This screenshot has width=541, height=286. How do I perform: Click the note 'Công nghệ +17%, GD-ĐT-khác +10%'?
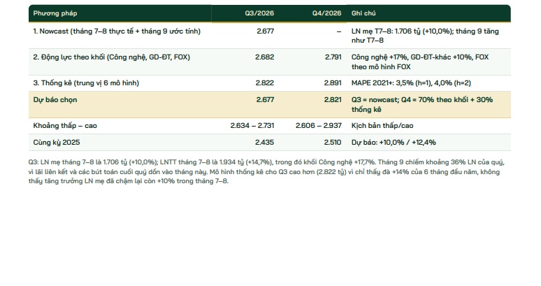click(420, 62)
